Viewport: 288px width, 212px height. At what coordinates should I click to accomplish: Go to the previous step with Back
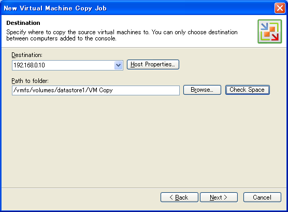179,197
